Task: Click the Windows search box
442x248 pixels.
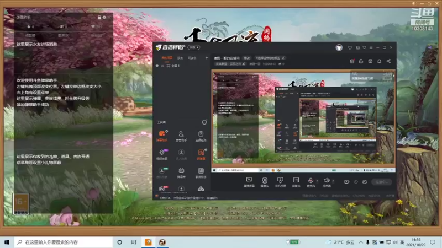Action: pyautogui.click(x=64, y=242)
